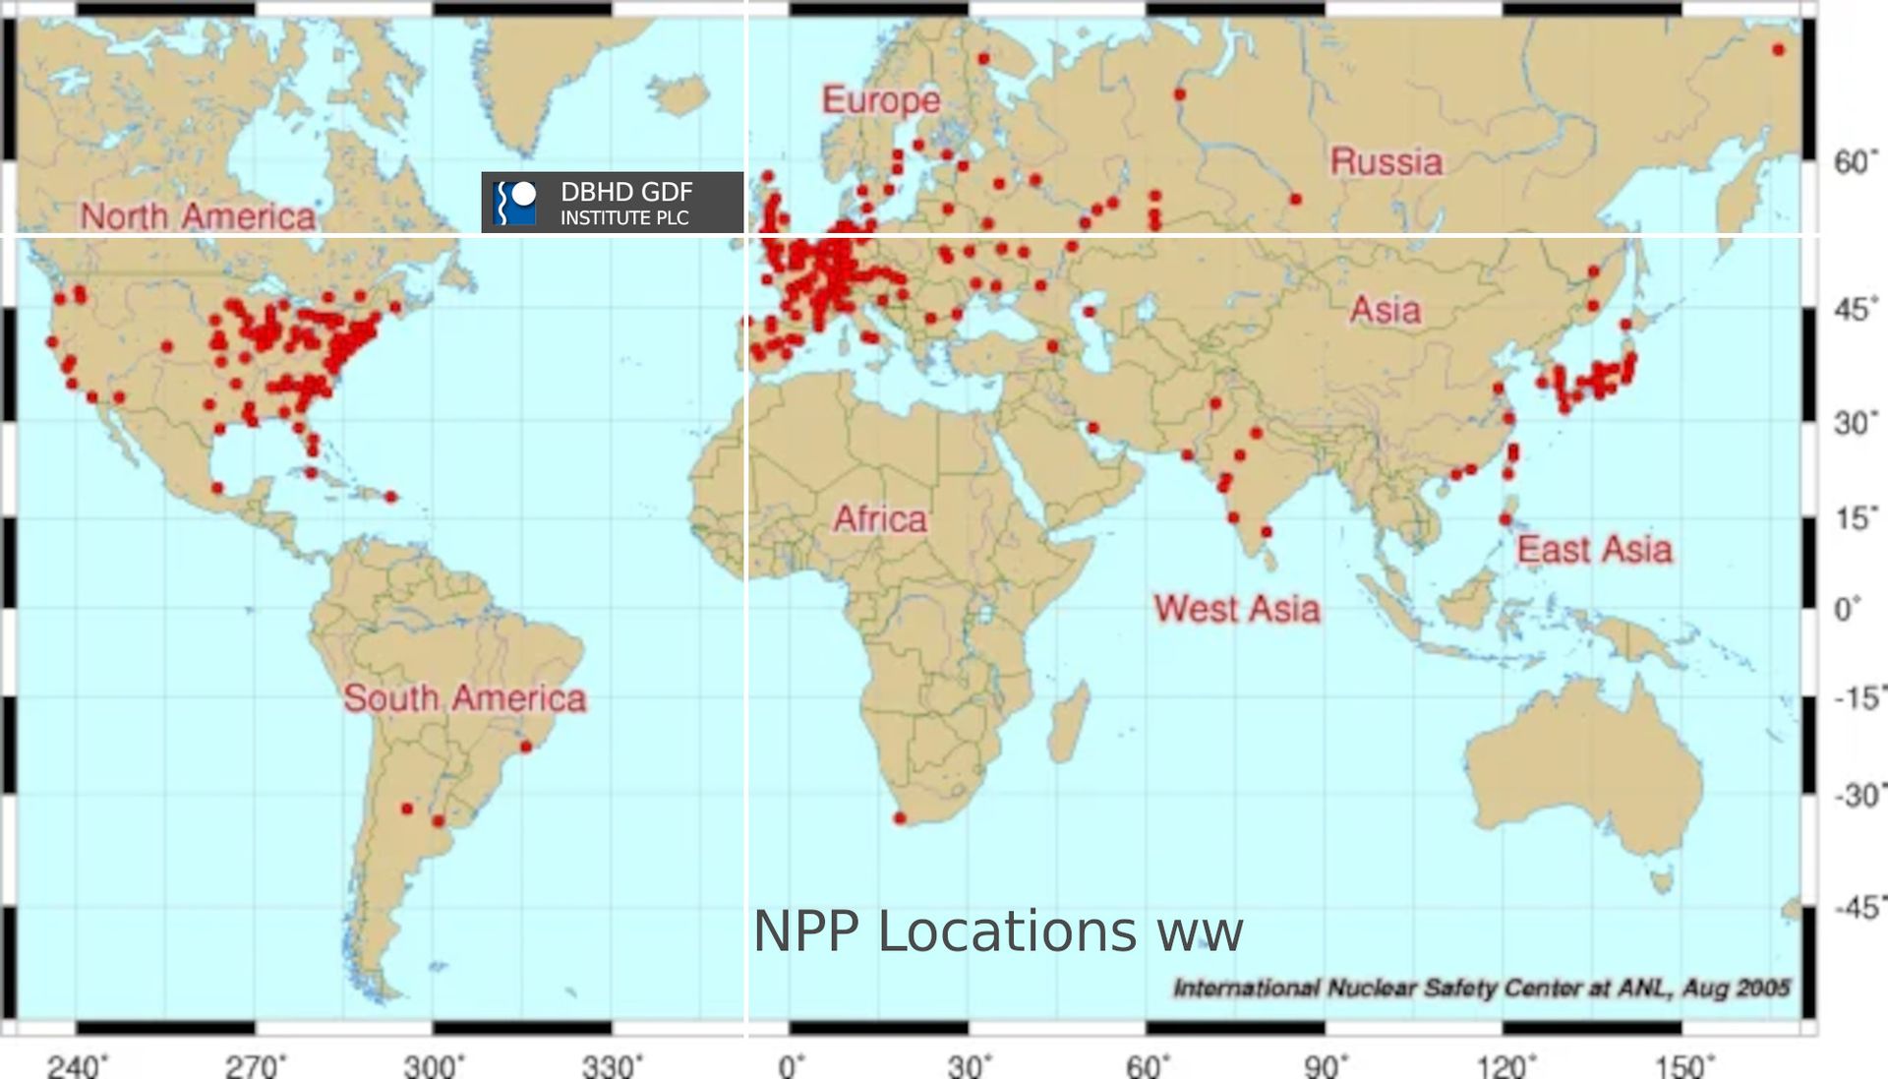Click the NPP Locations ww title
The height and width of the screenshot is (1079, 1888).
pos(997,930)
